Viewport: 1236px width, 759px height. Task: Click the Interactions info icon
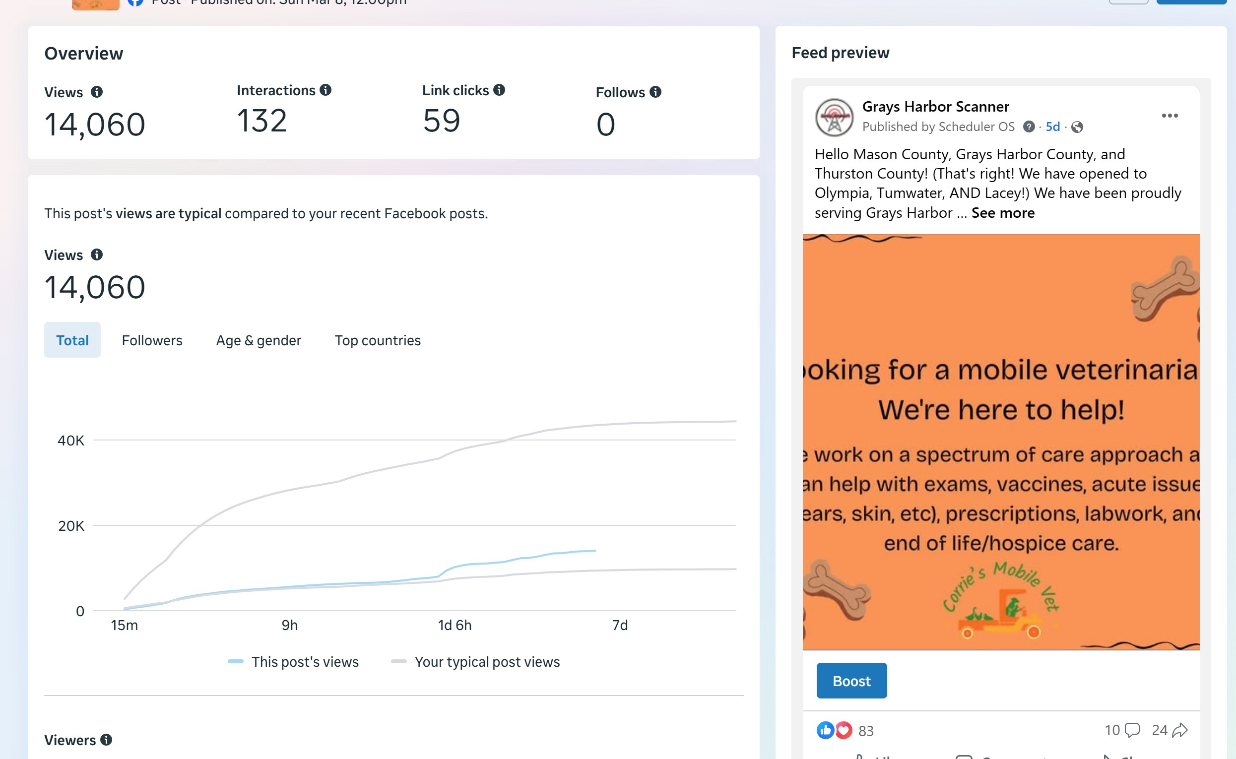[x=325, y=90]
